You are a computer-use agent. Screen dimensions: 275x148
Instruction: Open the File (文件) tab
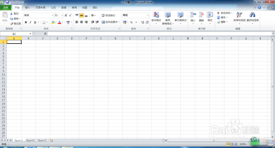pos(5,7)
